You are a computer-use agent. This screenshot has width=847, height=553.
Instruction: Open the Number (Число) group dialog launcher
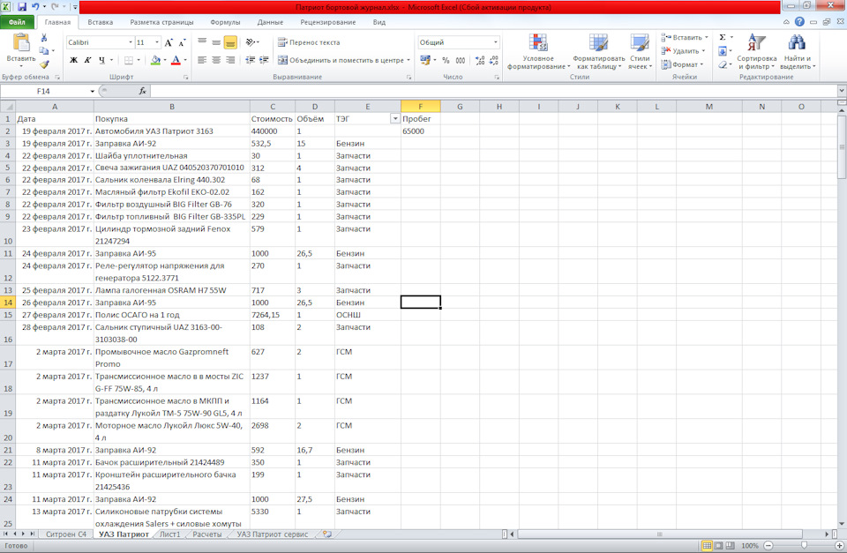point(497,78)
